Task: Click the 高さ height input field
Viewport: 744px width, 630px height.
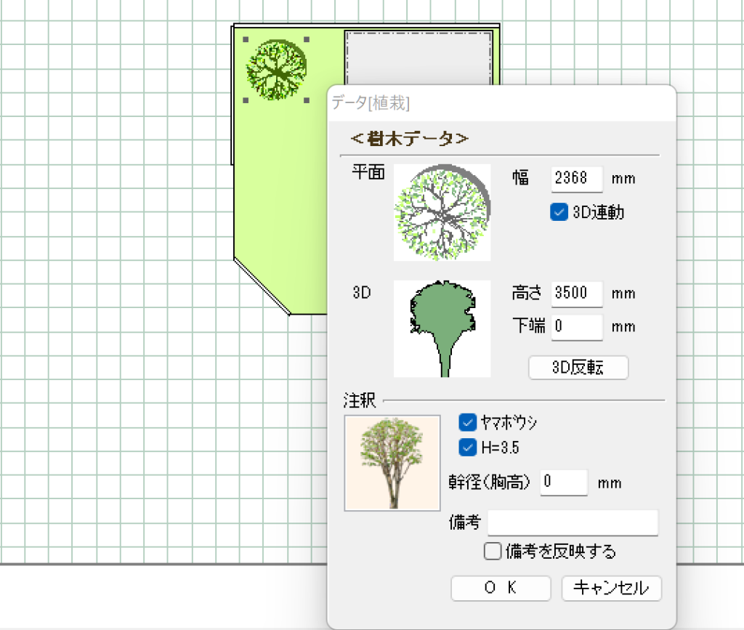Action: coord(577,294)
